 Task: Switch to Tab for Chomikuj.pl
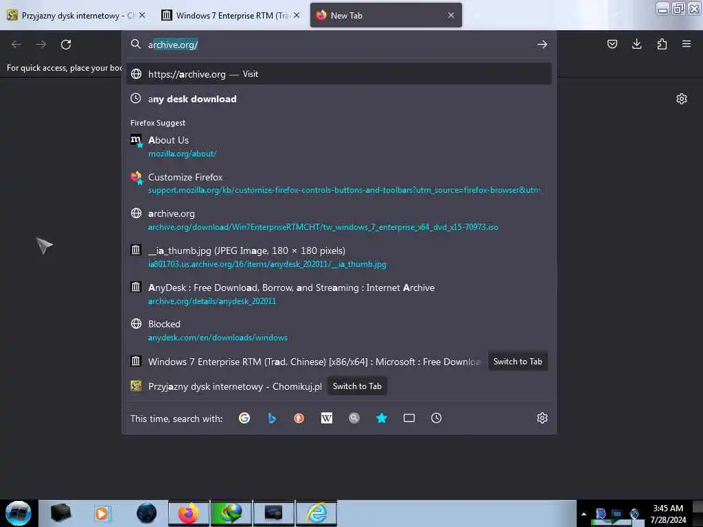point(357,386)
